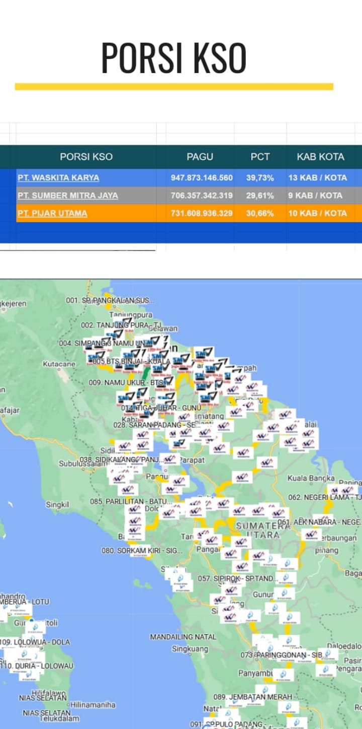Viewport: 362px width, 729px height.
Task: Click map label 061. AEK NABARA - NEGE
Action: (320, 522)
